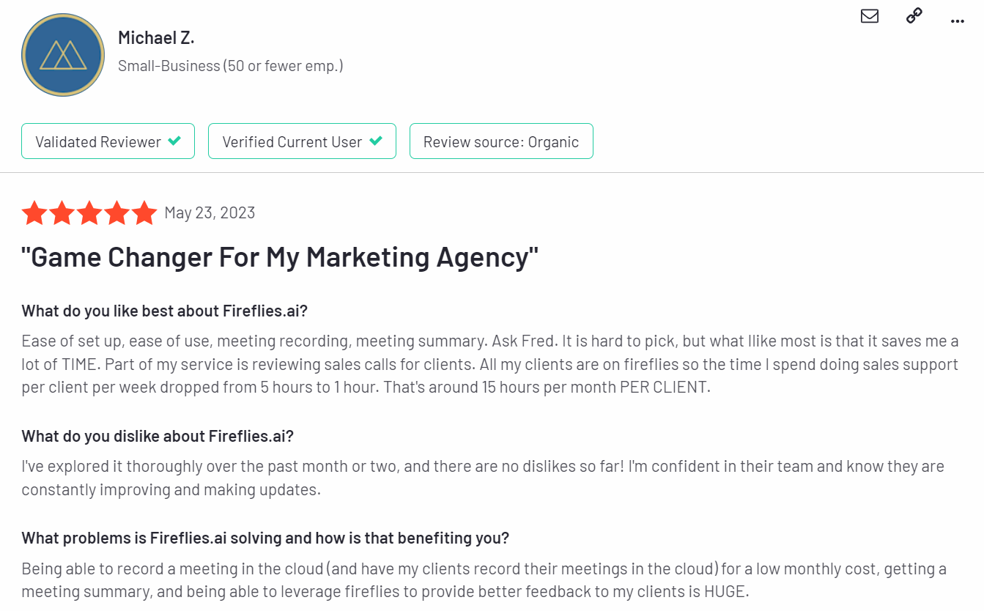Click Michael Z.'s profile avatar
Screen dimensions: 984x611
coord(63,55)
